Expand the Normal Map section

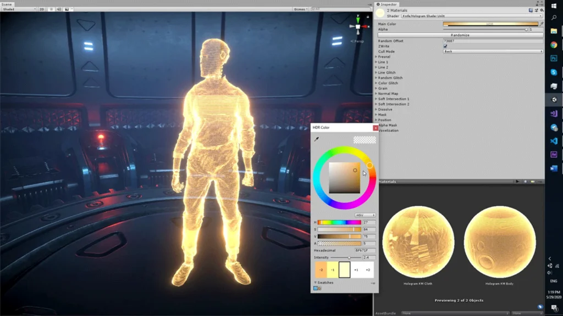click(387, 93)
